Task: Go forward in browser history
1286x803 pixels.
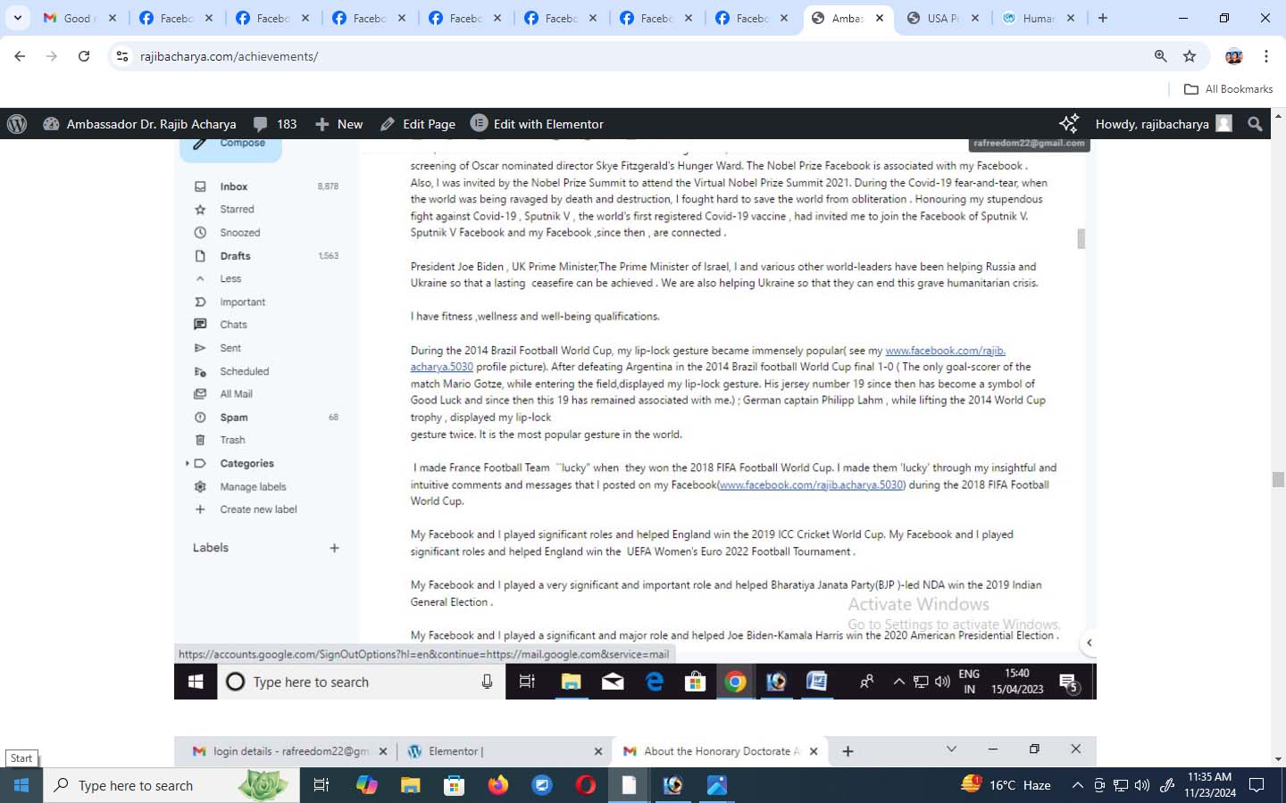Action: pyautogui.click(x=52, y=56)
